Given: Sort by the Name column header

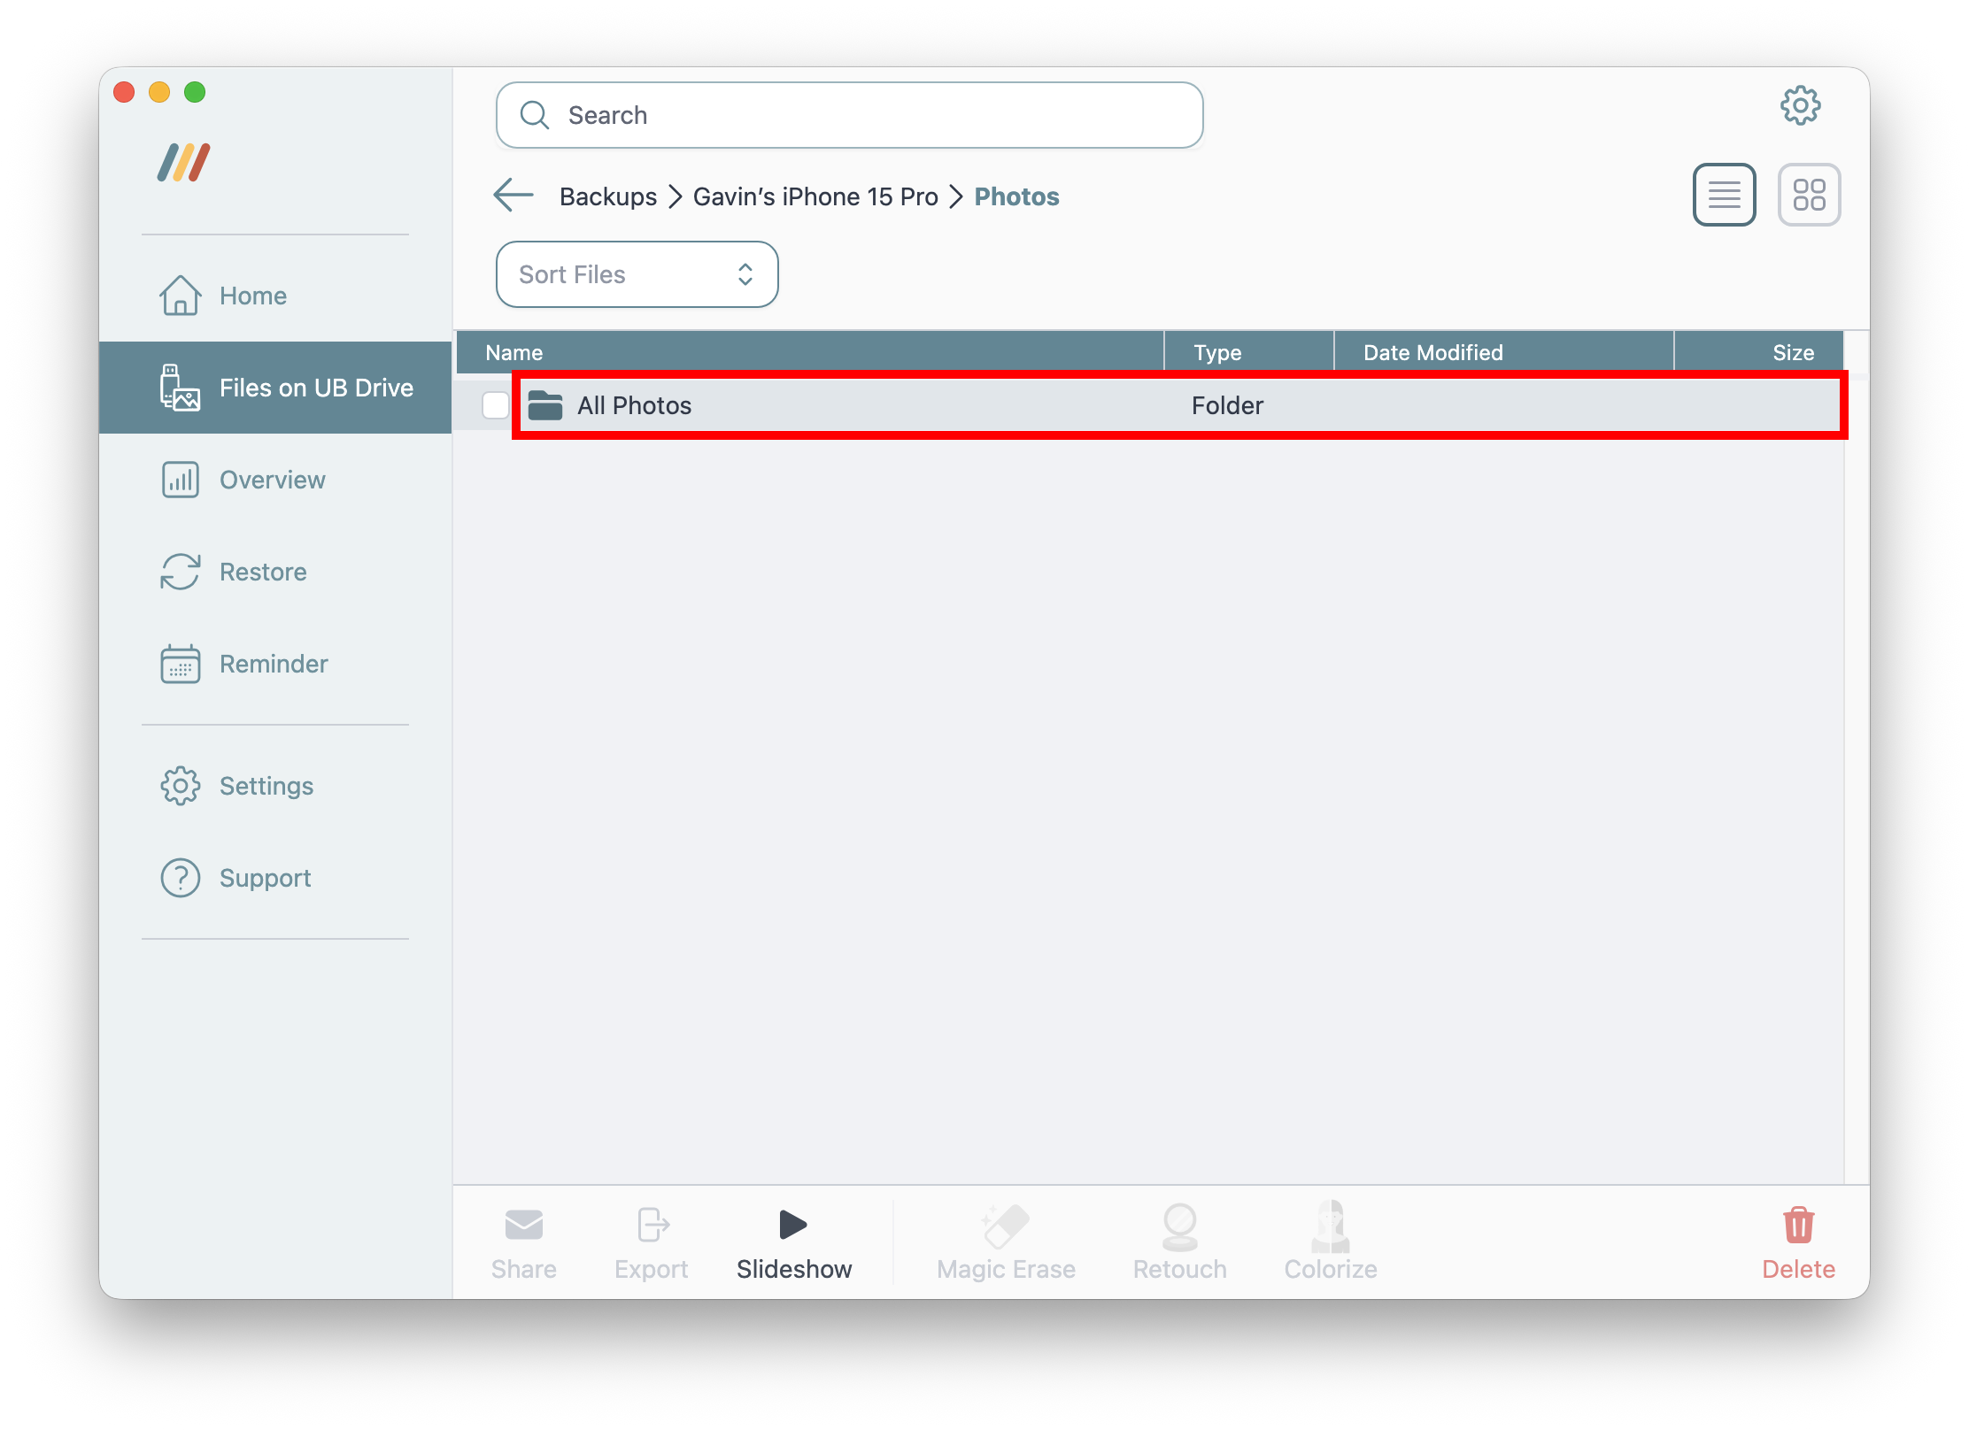Looking at the screenshot, I should pyautogui.click(x=810, y=352).
